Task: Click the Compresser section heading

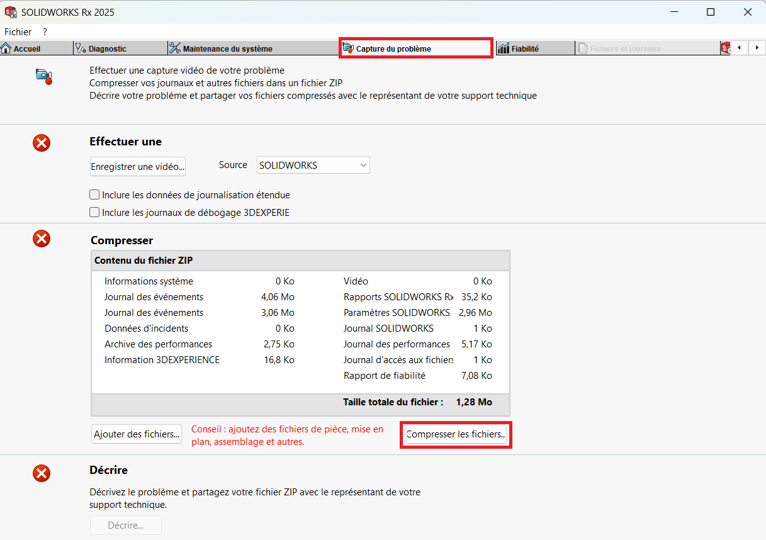Action: [x=121, y=240]
